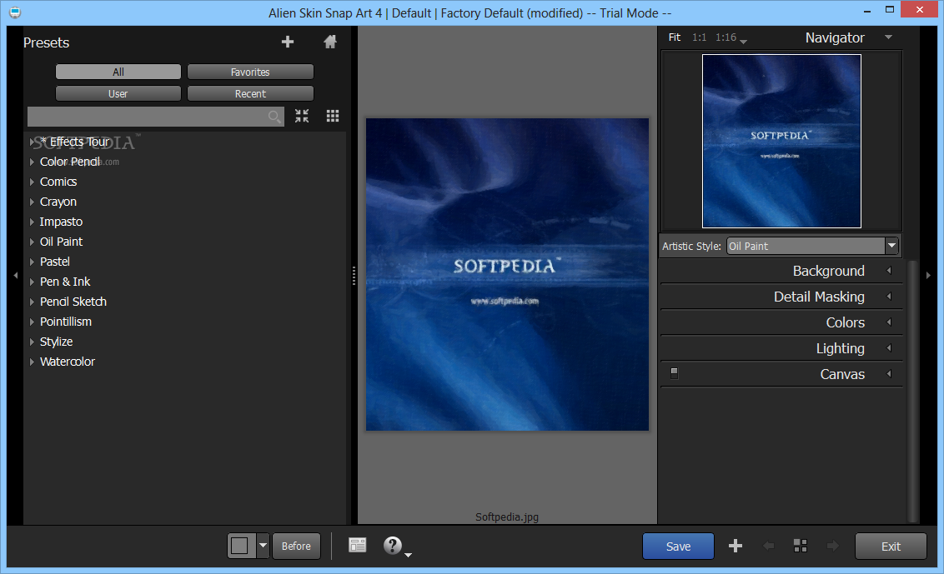Image resolution: width=944 pixels, height=574 pixels.
Task: Show Favorites presets filter
Action: [250, 72]
